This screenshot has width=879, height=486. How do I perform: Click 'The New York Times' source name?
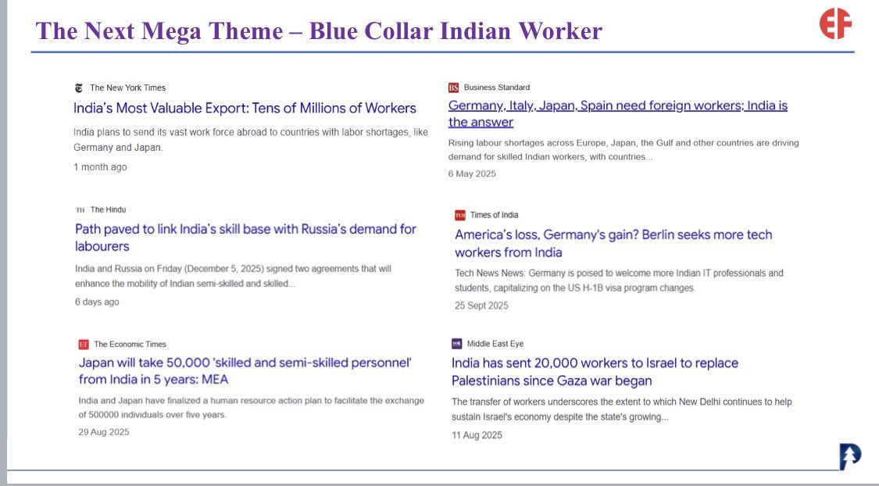128,88
